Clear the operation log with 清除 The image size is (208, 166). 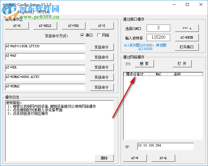[104, 158]
